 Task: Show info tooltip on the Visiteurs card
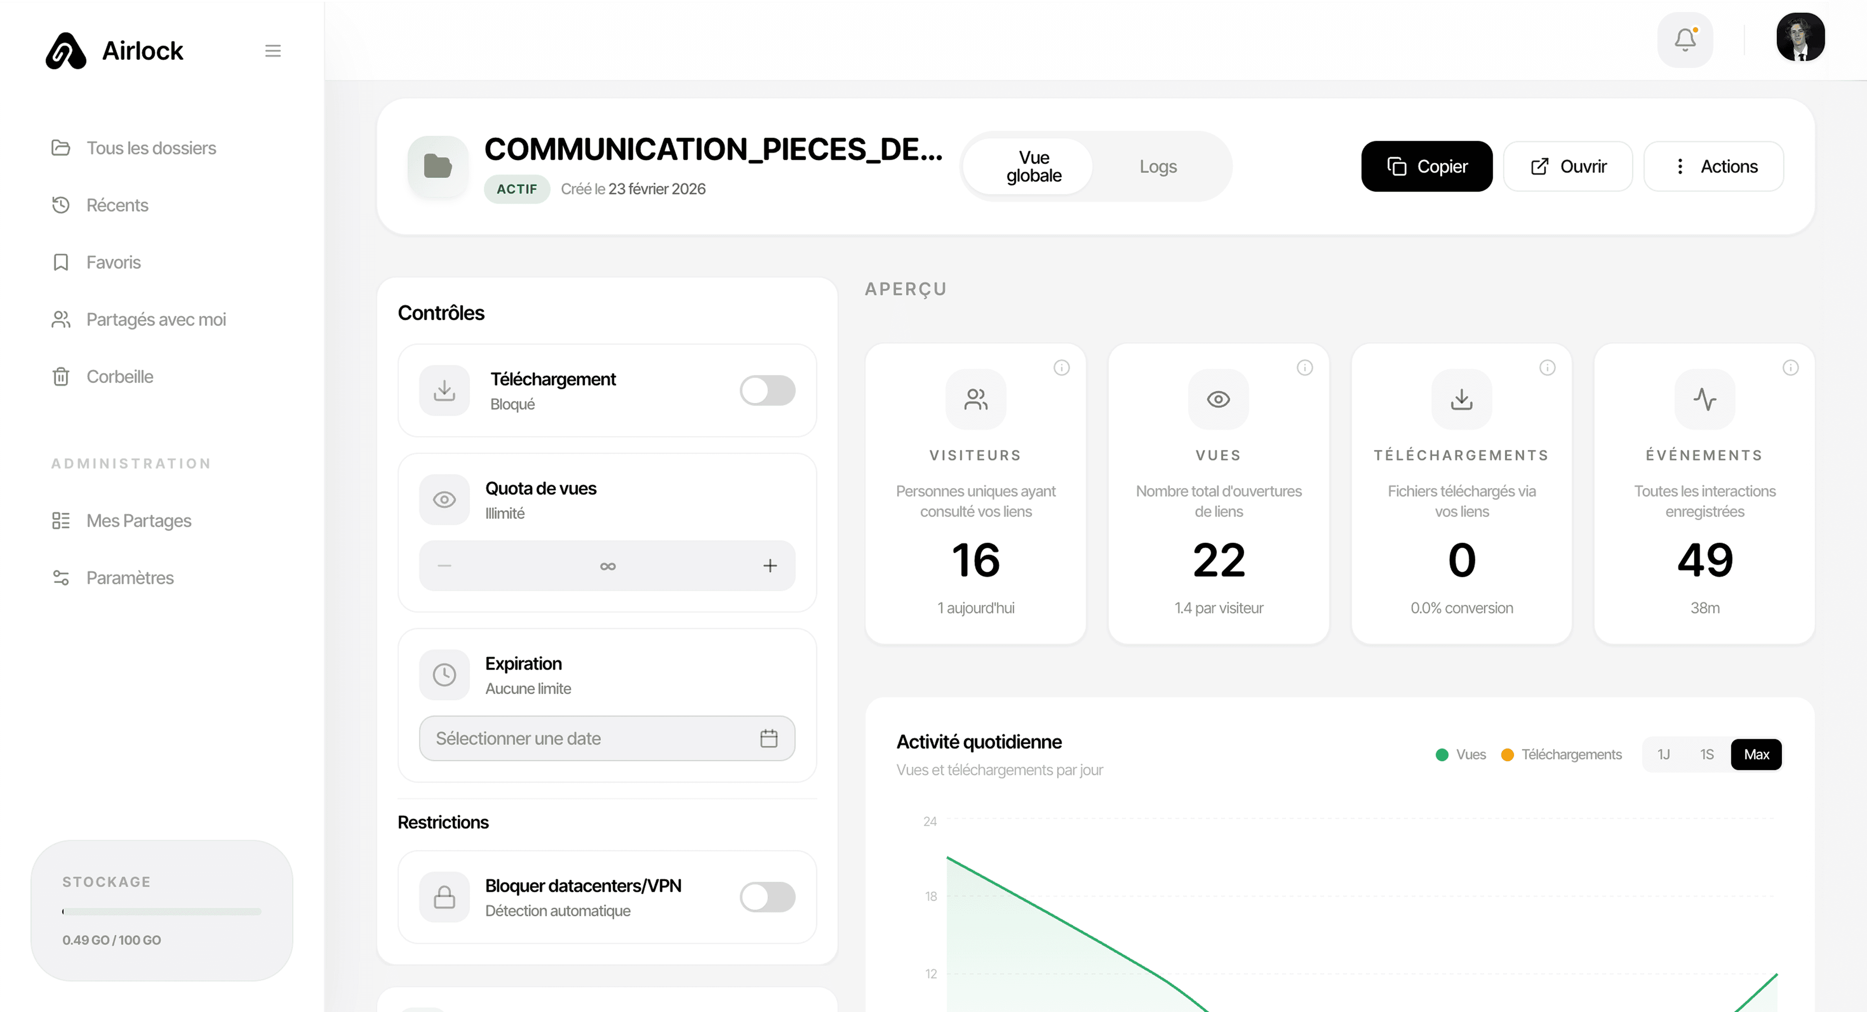click(x=1062, y=367)
